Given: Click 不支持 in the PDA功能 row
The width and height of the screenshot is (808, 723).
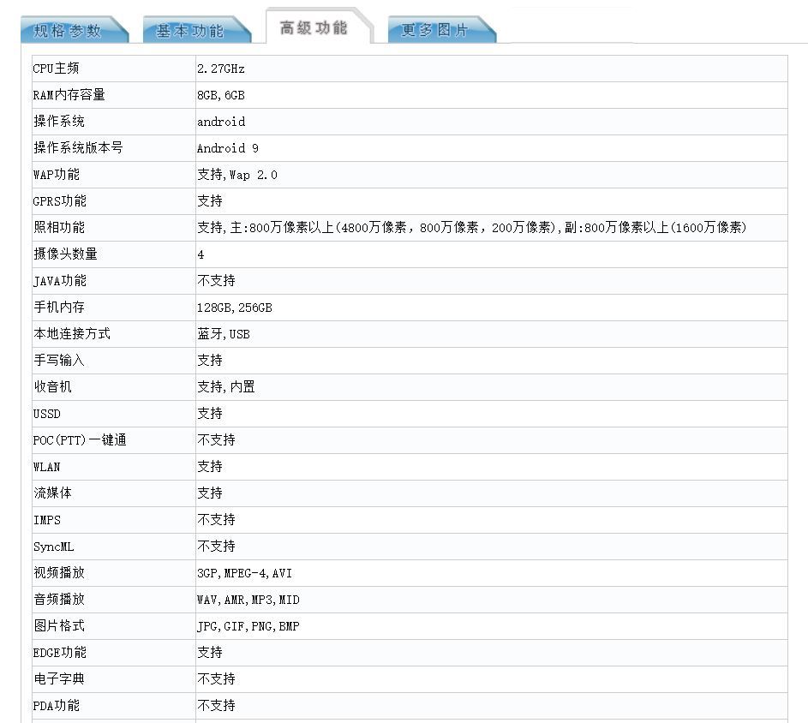Looking at the screenshot, I should click(216, 706).
